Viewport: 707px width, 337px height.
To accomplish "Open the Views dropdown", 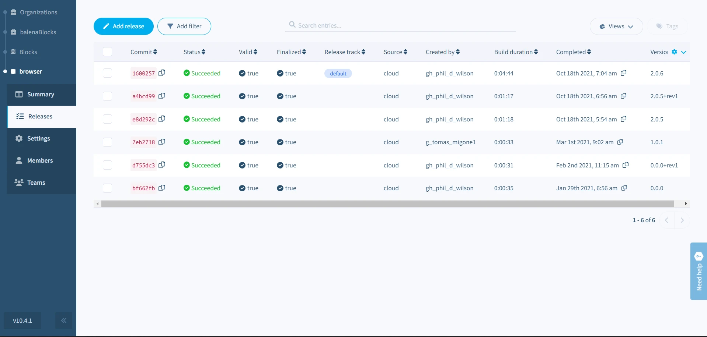I will (616, 26).
